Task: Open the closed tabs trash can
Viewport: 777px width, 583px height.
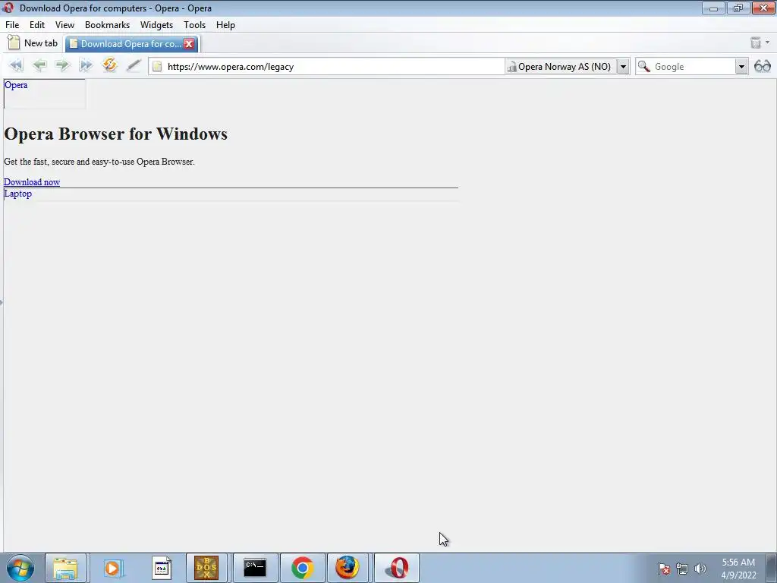Action: pos(755,43)
